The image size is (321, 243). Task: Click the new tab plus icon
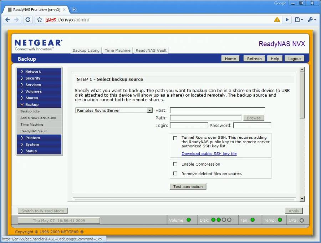[x=74, y=10]
